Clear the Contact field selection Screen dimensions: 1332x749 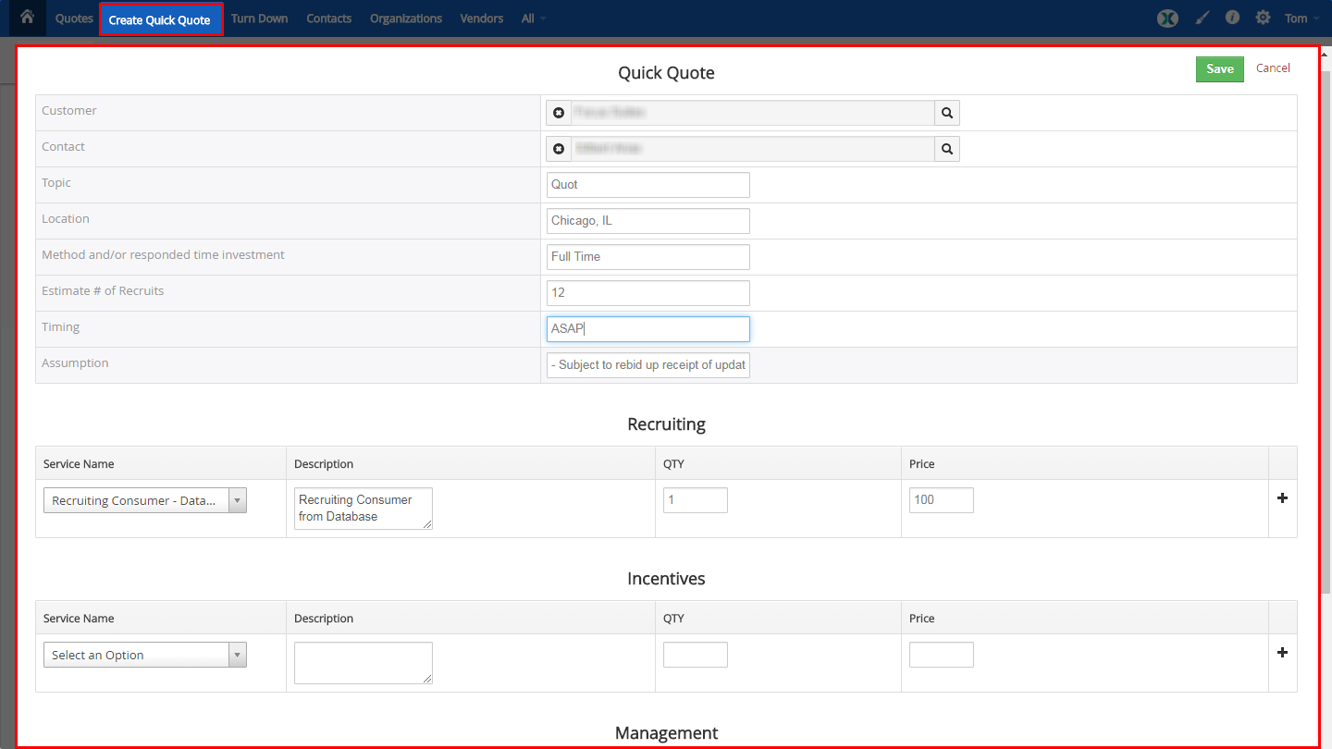(559, 149)
